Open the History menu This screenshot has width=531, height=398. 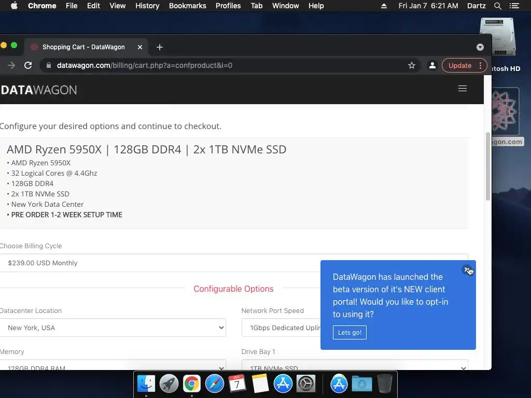click(x=147, y=6)
